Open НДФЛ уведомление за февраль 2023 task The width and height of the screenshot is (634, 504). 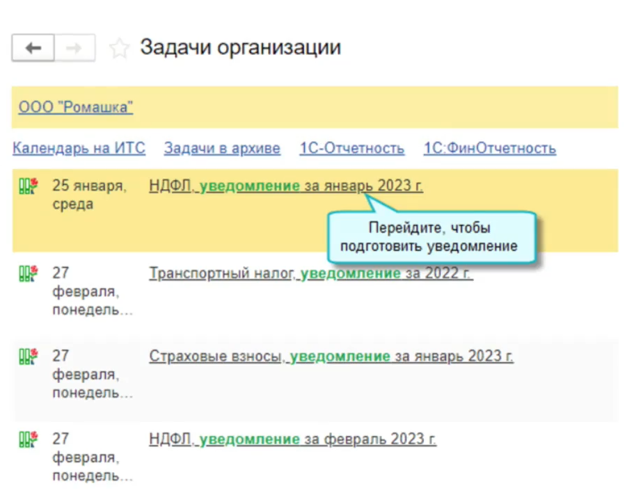tap(292, 439)
